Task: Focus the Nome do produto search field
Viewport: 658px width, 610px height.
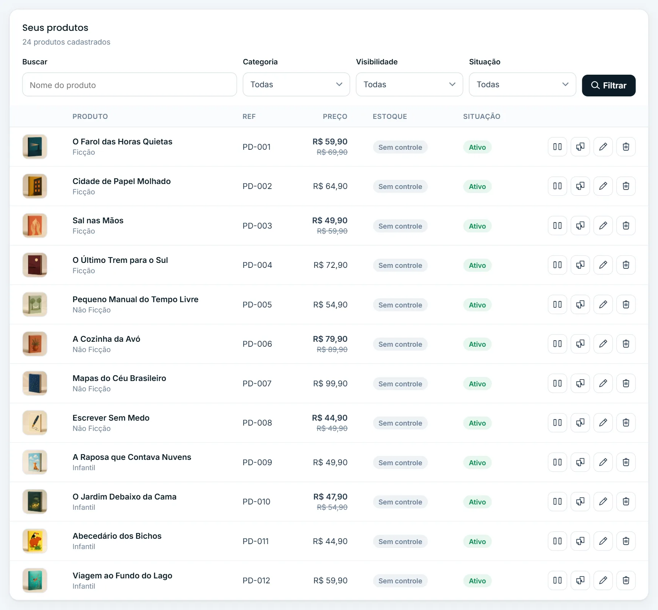Action: coord(129,85)
